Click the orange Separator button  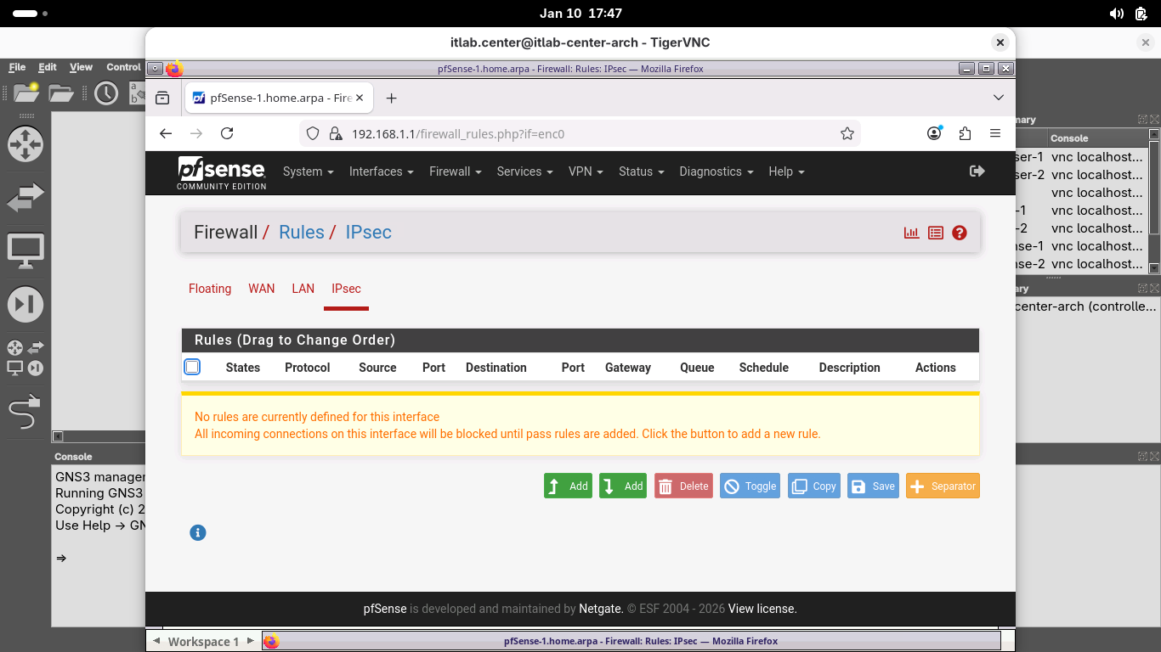943,486
